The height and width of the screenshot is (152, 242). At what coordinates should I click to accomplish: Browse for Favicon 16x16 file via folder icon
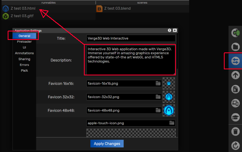tap(158, 83)
